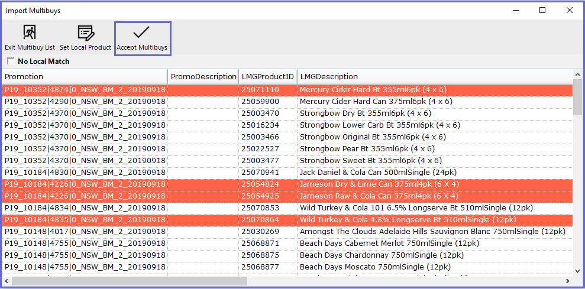Click product ID 25071110
The width and height of the screenshot is (585, 289).
[x=260, y=90]
